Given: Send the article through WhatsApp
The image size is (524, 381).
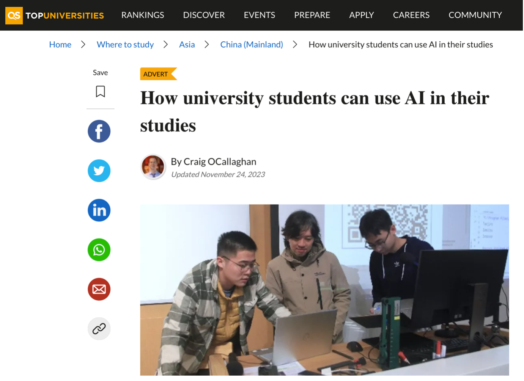Looking at the screenshot, I should [99, 250].
